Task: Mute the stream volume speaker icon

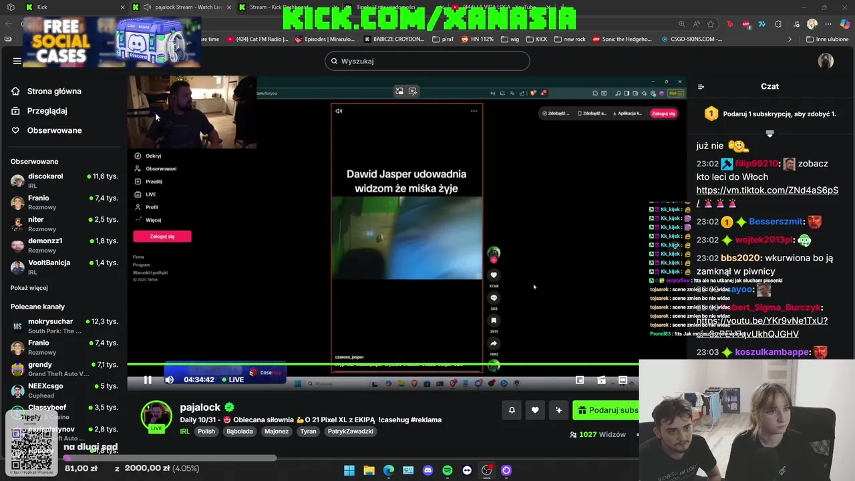Action: point(170,379)
